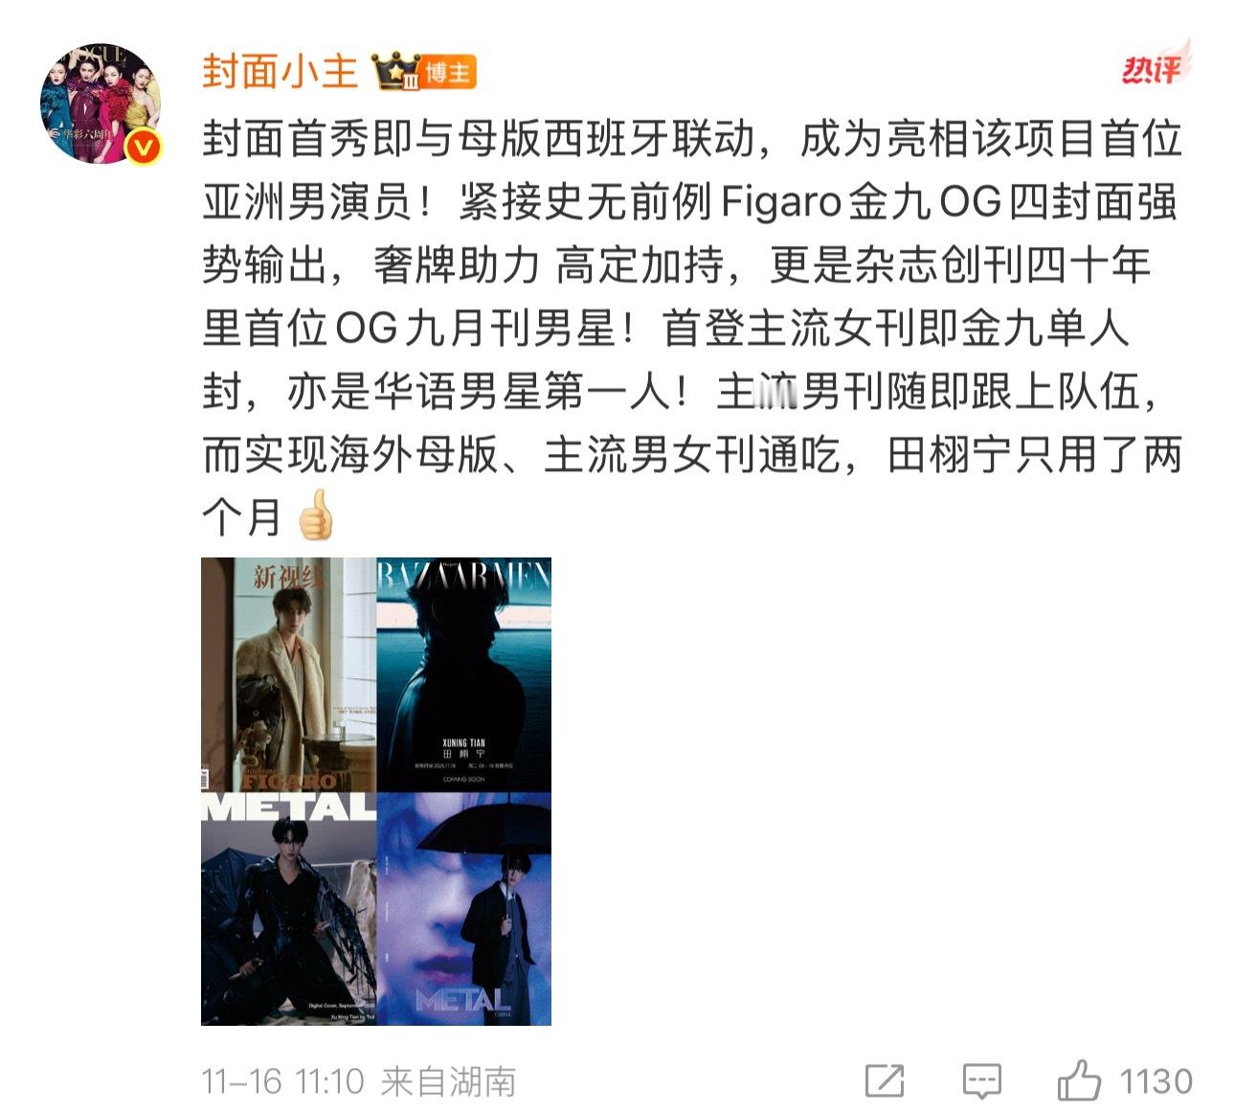The image size is (1235, 1113).
Task: Repost using the share icon
Action: coord(885,1081)
